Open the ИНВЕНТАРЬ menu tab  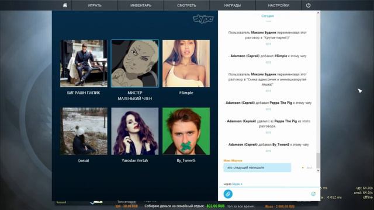(141, 5)
